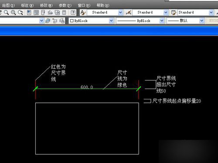Select the Zoom Window tool
218x163 pixels.
(14, 13)
